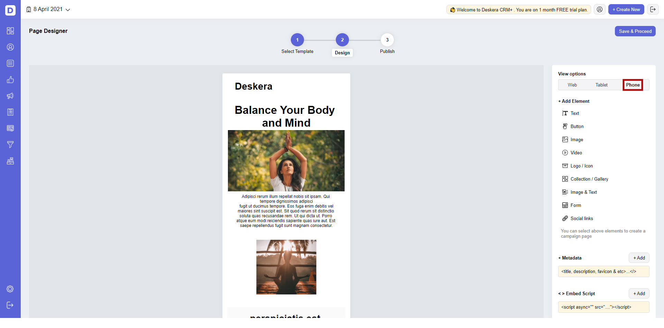The image size is (664, 328).
Task: Click the Form element icon
Action: tap(565, 205)
